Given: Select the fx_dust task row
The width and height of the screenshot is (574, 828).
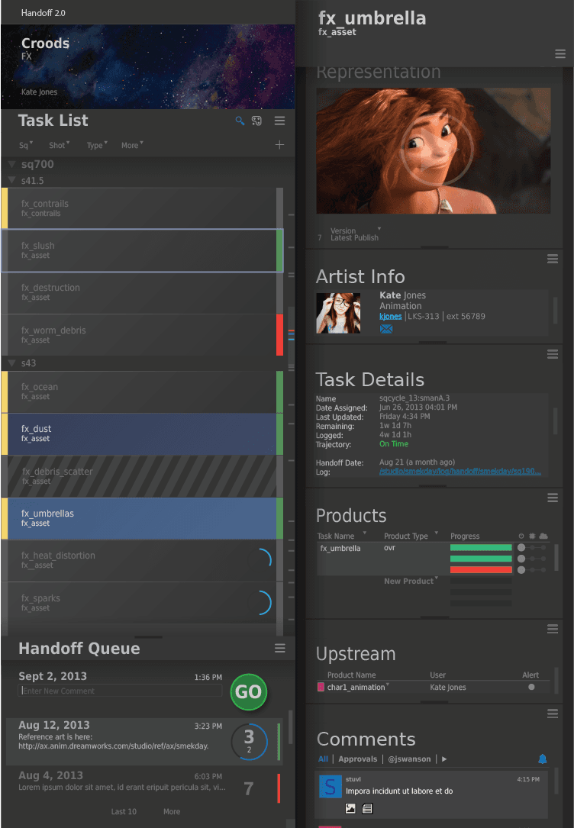Looking at the screenshot, I should click(142, 434).
